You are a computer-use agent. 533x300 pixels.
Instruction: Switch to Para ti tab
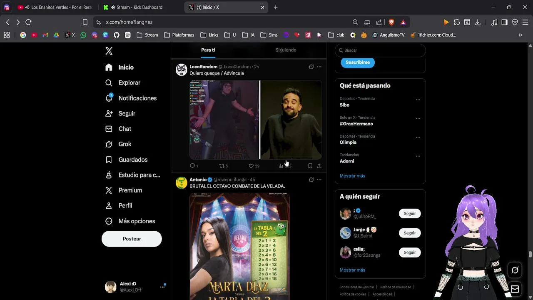click(208, 50)
